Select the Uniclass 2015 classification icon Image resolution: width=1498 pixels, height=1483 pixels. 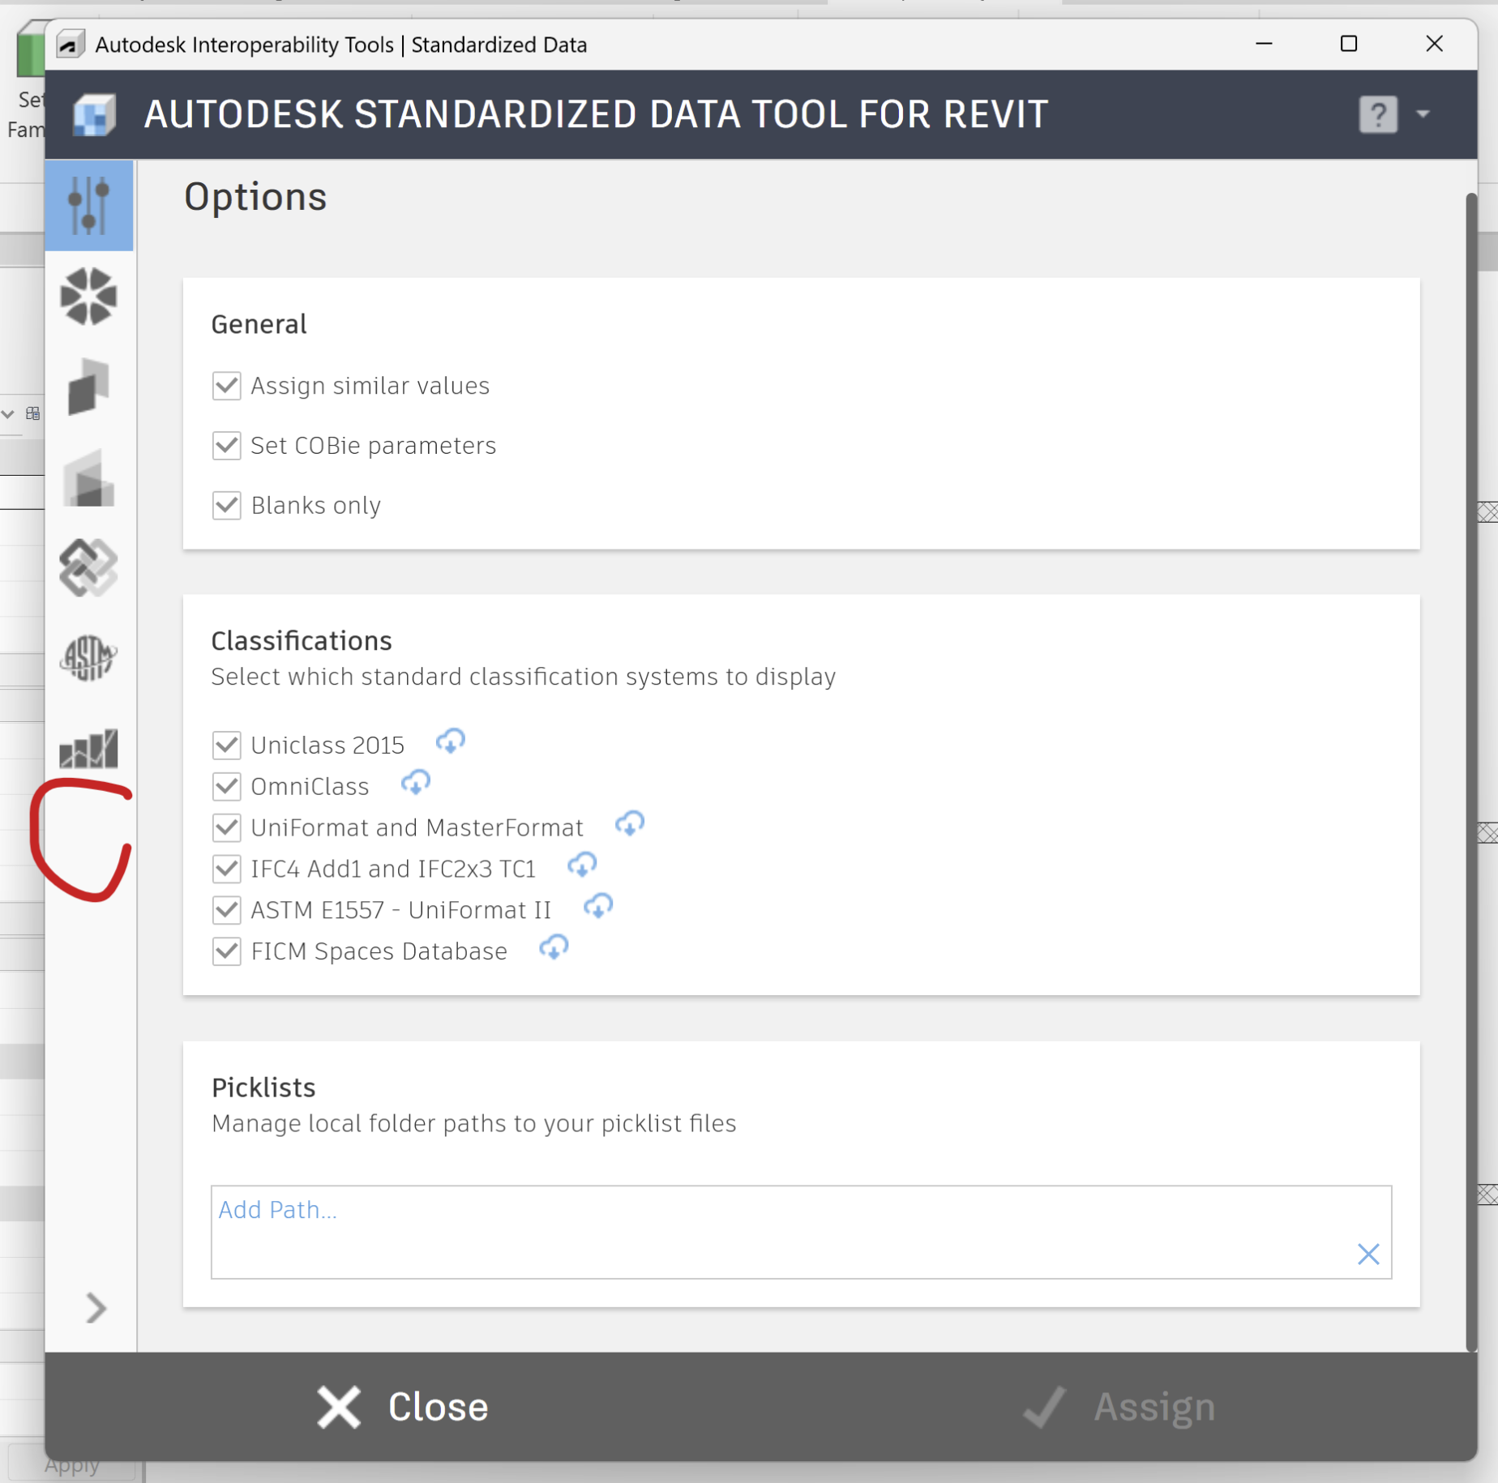tap(89, 297)
